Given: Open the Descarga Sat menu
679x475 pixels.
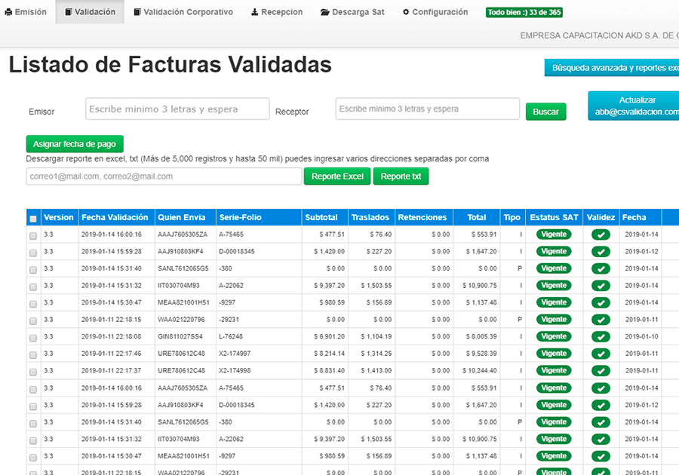Looking at the screenshot, I should click(x=352, y=12).
